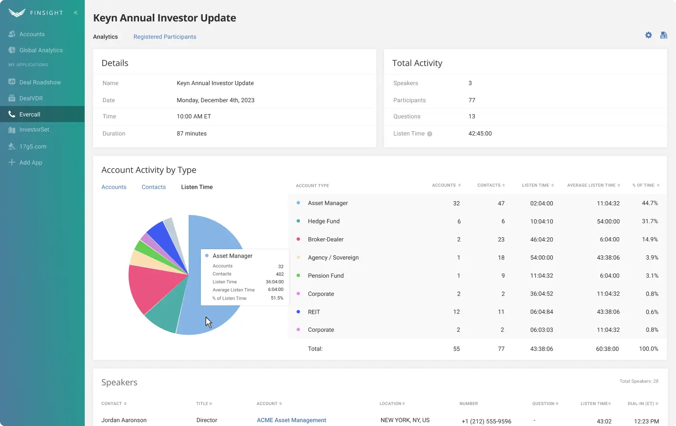The width and height of the screenshot is (676, 426).
Task: Export data with the XLS file icon
Action: (x=664, y=35)
